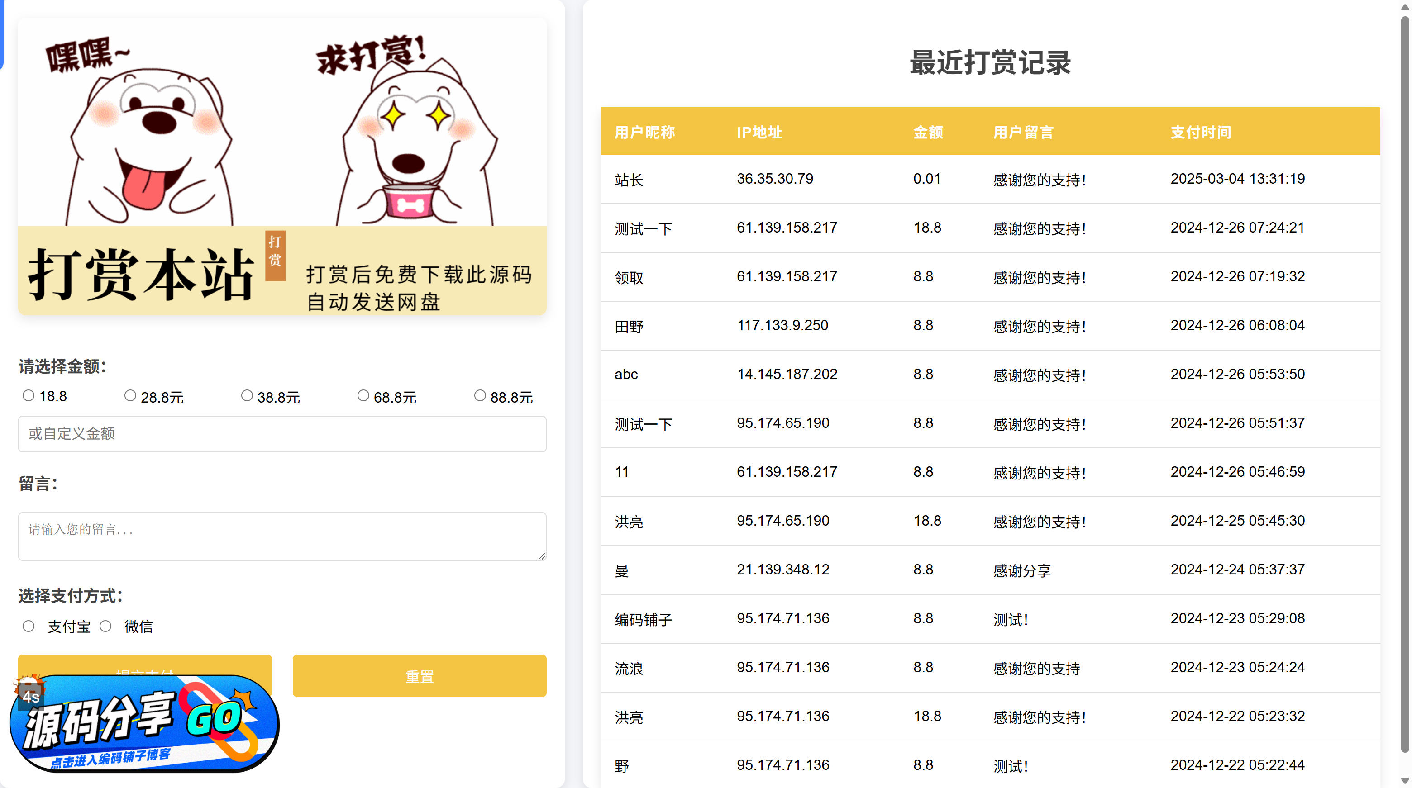Select the 38.8元 radio option
Viewport: 1412px width, 788px height.
click(x=247, y=396)
